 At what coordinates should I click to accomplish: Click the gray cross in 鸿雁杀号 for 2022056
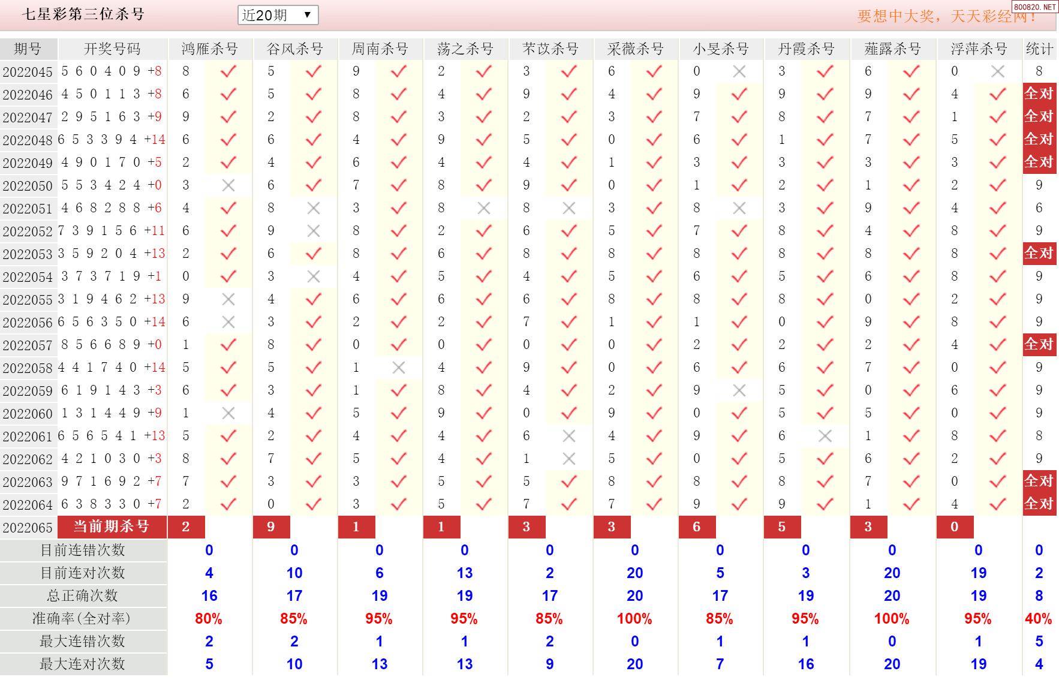tap(228, 322)
